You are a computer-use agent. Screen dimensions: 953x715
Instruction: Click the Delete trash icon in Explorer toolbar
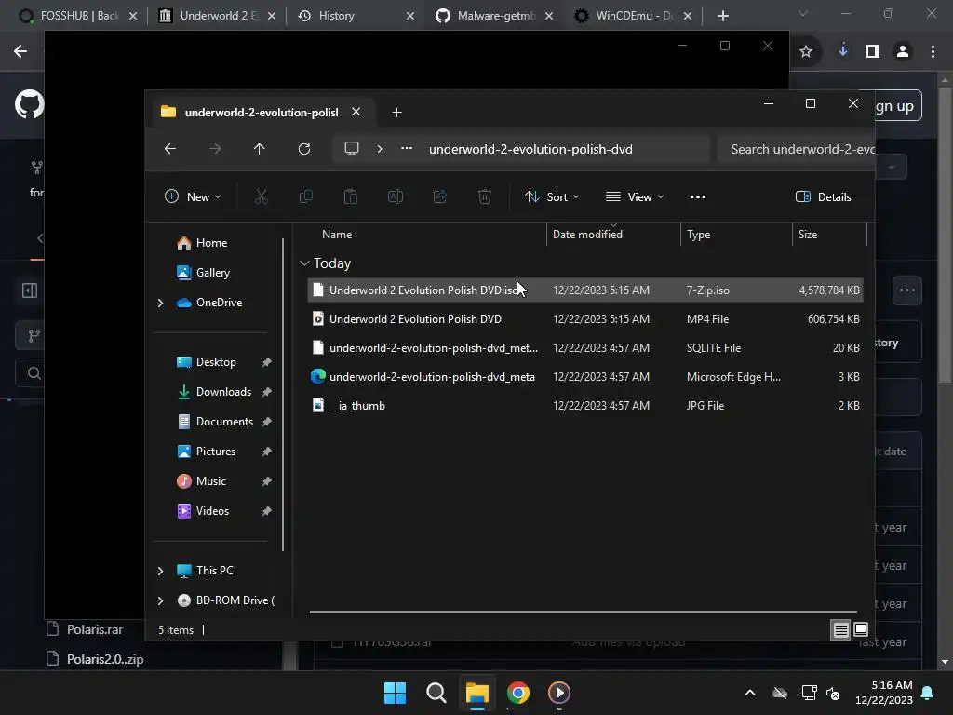click(484, 196)
